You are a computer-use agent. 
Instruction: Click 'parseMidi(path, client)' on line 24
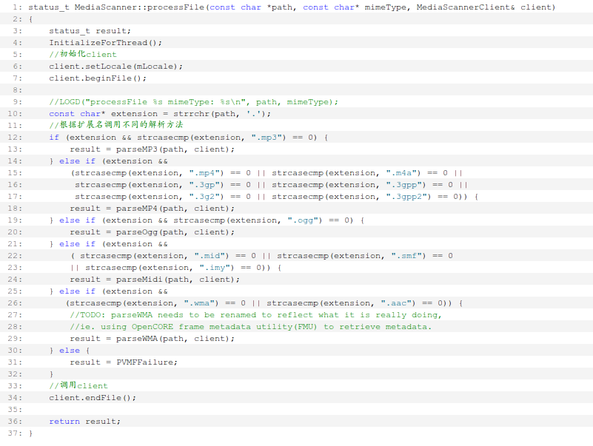coord(175,280)
